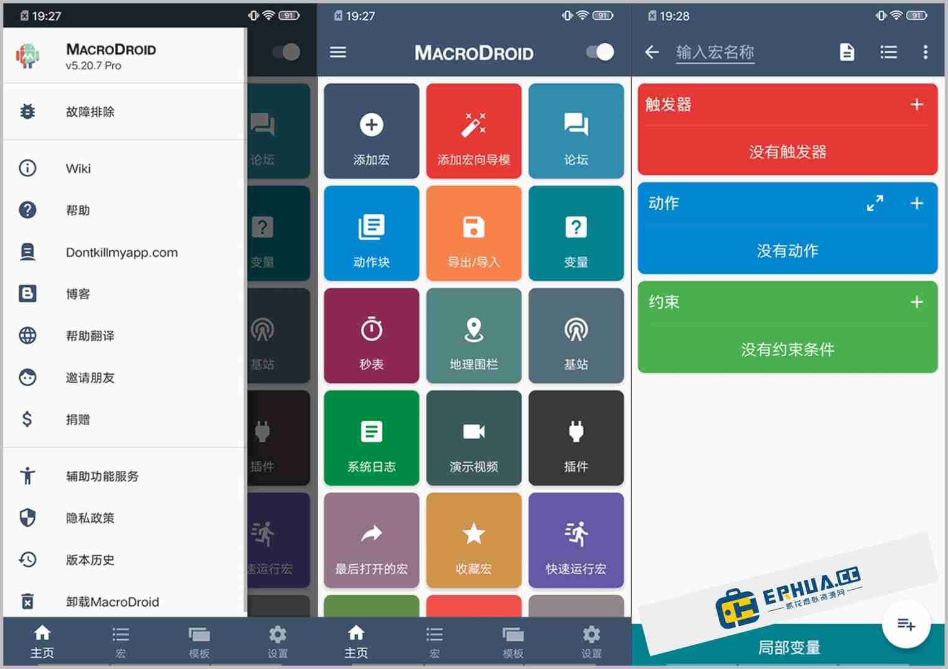Go back with the arrow in macro editor
Viewport: 948px width, 669px height.
[x=652, y=52]
